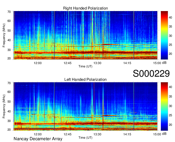Click the 25 label on Right Handed colorbar
The width and height of the screenshot is (175, 142).
(170, 45)
